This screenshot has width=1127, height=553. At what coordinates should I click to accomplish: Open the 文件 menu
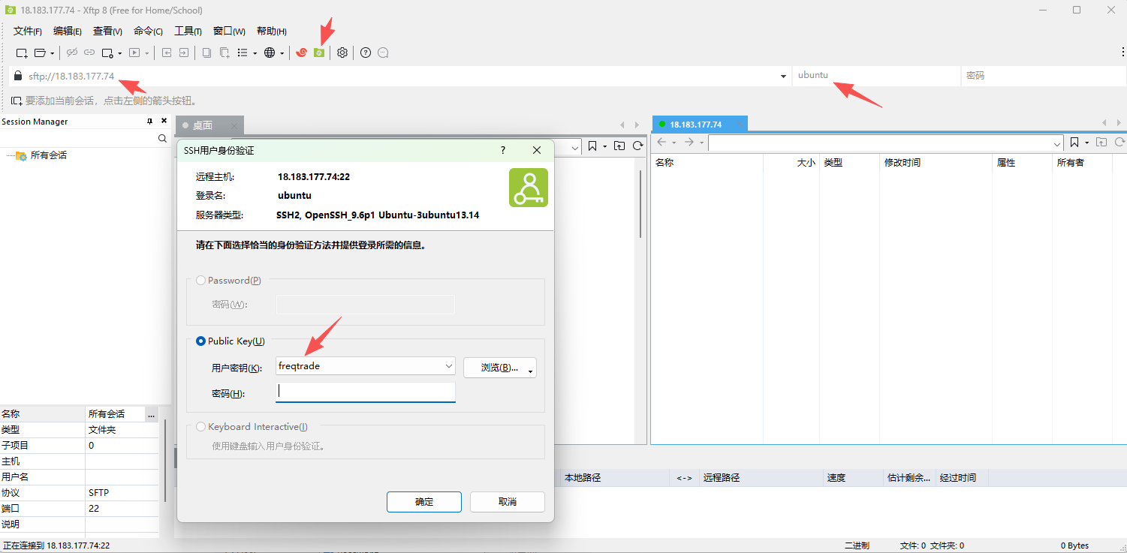click(27, 32)
